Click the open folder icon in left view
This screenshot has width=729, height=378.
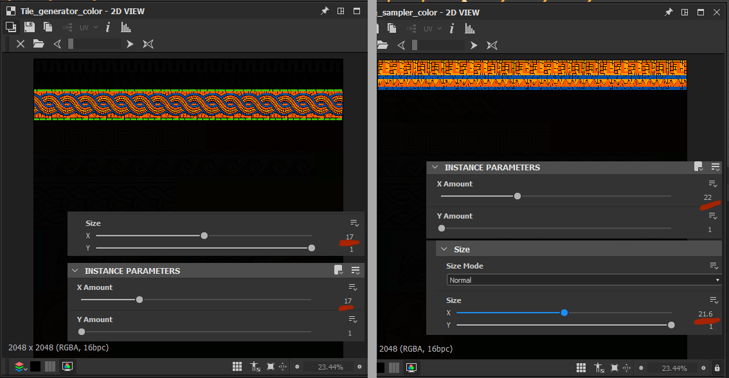(39, 44)
